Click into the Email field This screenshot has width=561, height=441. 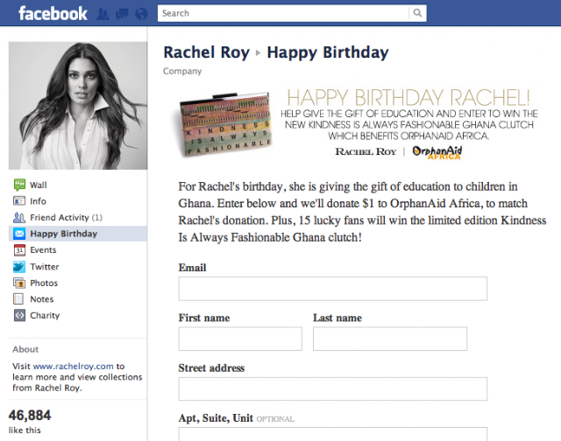333,289
